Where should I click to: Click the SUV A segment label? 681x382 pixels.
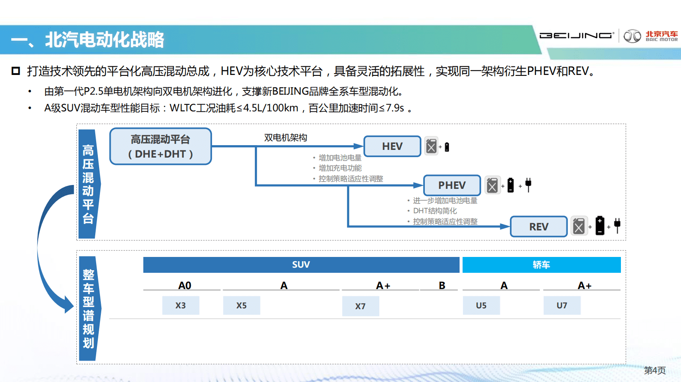pyautogui.click(x=284, y=285)
